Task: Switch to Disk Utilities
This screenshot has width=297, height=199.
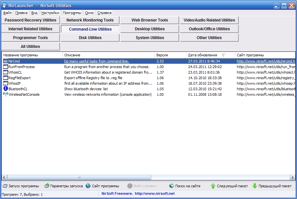Action: click(90, 38)
